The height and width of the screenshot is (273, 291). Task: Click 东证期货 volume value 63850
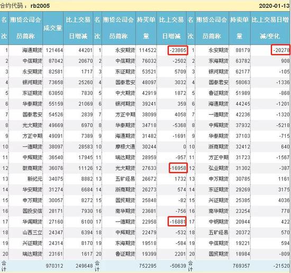coord(56,93)
